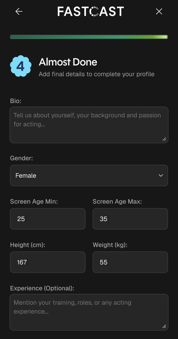
Task: Select the Female gender combo box
Action: coord(89,175)
